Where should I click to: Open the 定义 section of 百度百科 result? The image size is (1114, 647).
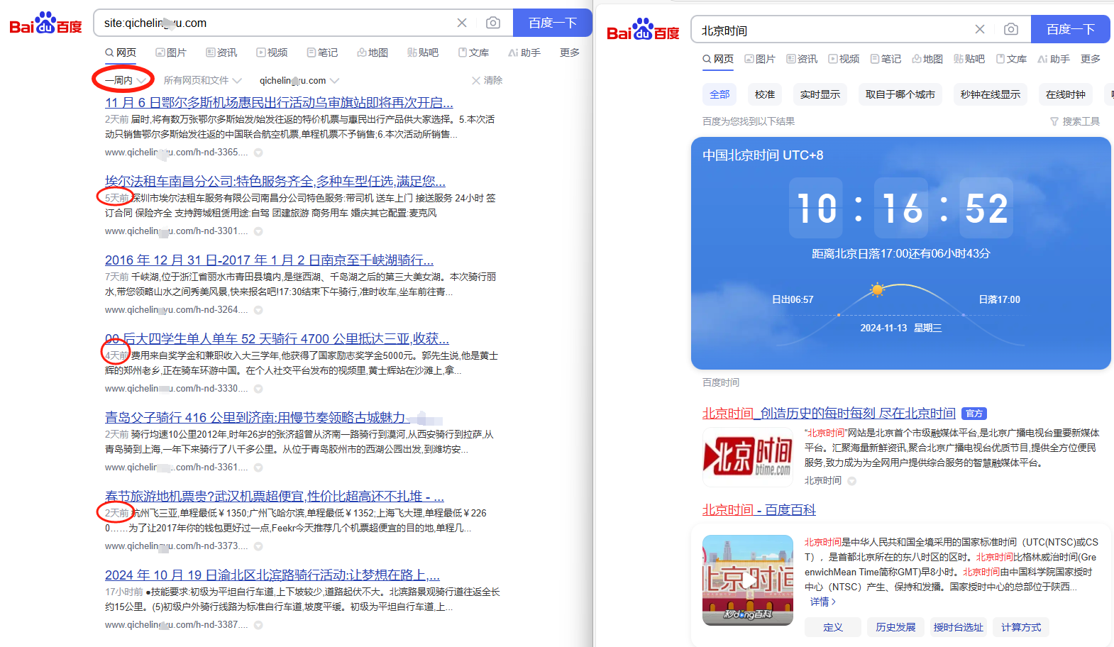coord(833,627)
